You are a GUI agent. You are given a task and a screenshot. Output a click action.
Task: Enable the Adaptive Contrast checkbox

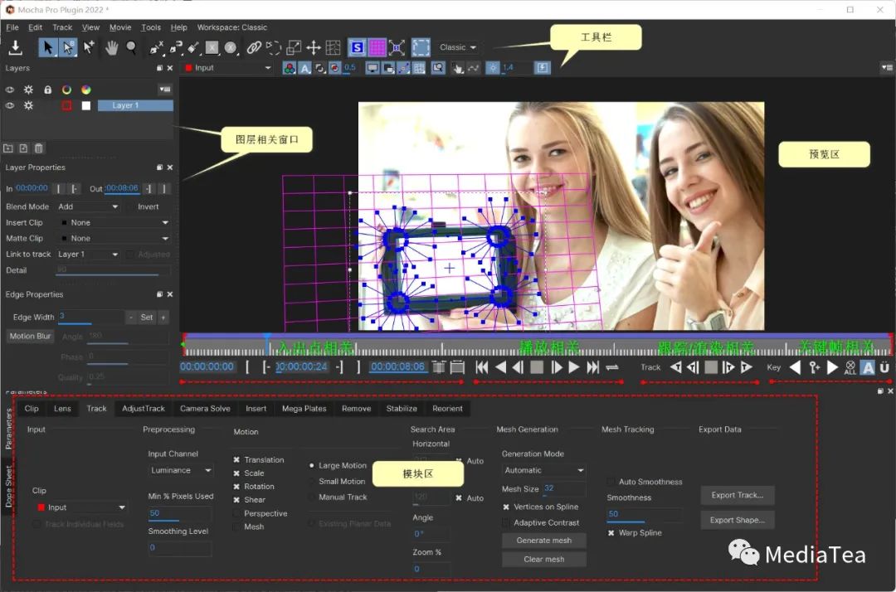click(x=506, y=522)
